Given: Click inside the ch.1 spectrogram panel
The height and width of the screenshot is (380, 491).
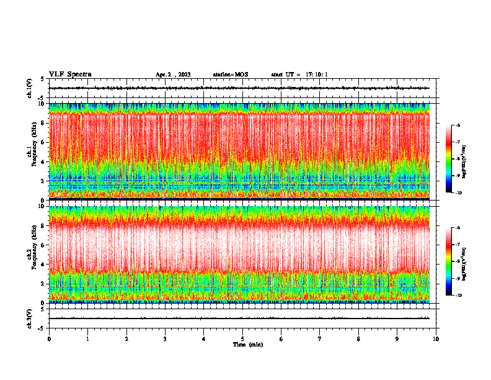Looking at the screenshot, I should pos(239,152).
